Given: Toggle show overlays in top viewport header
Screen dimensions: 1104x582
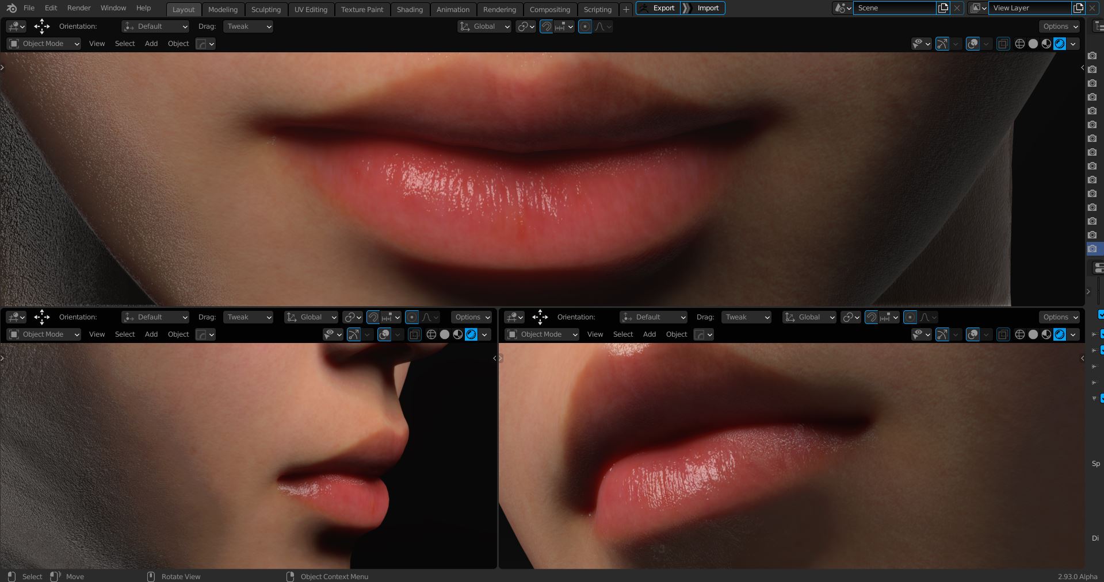Looking at the screenshot, I should point(972,44).
